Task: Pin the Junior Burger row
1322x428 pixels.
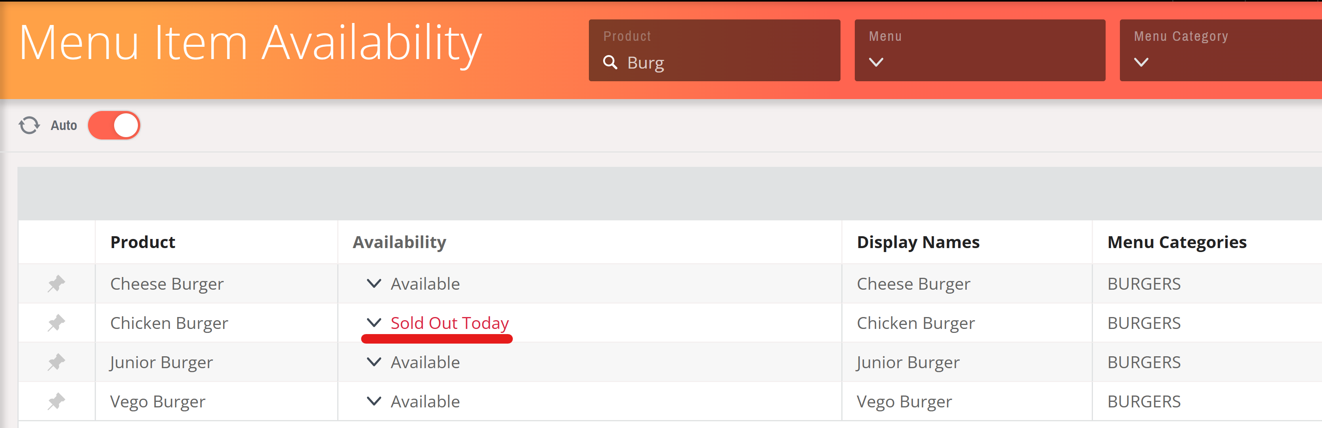Action: [56, 362]
